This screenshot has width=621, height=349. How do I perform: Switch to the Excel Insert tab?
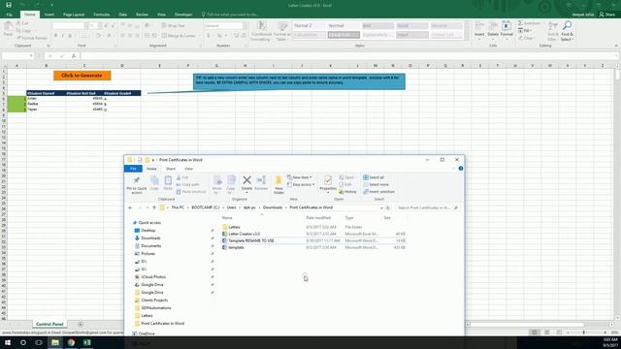point(49,15)
